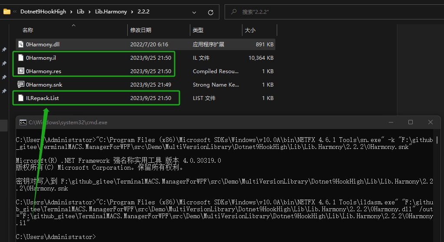Click the C:\Users\Administrator> prompt line in cmd

[x=56, y=237]
